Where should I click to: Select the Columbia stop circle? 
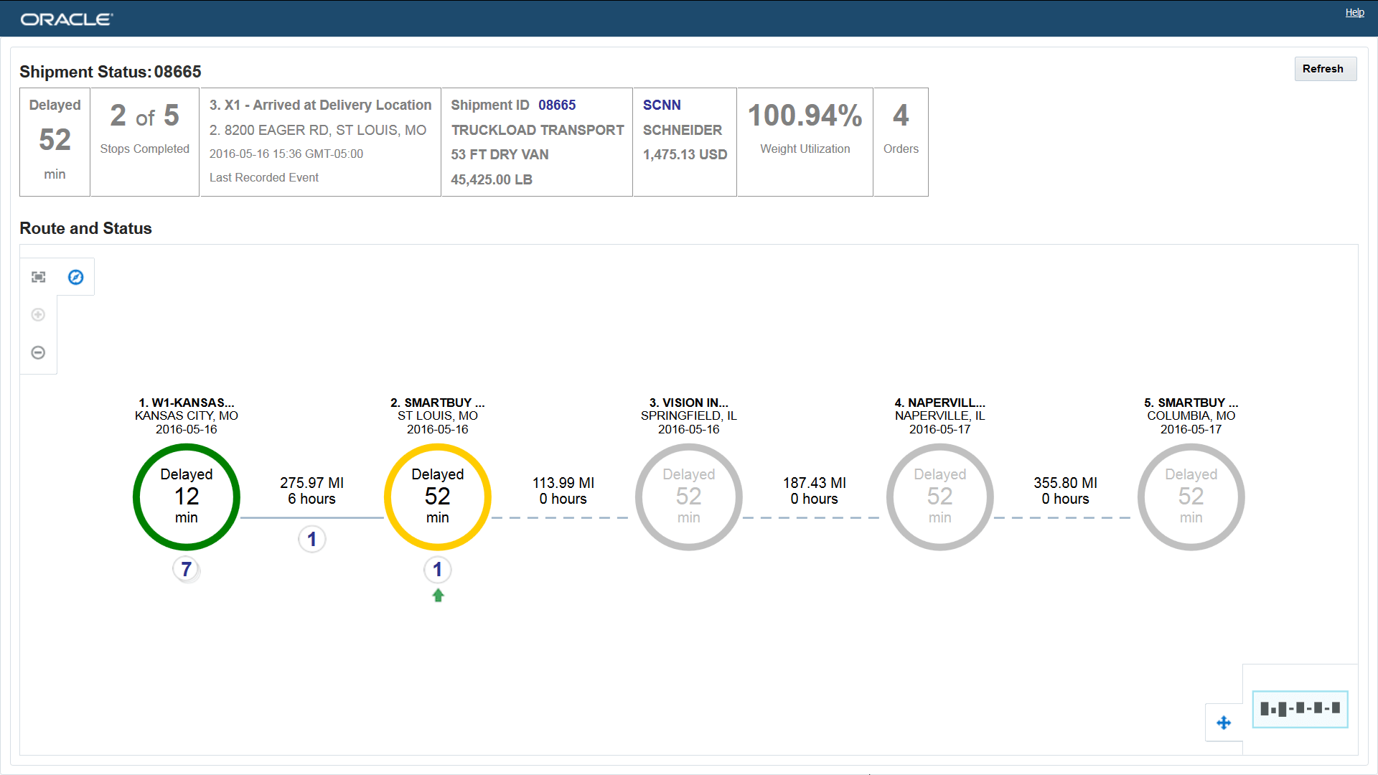click(1191, 497)
